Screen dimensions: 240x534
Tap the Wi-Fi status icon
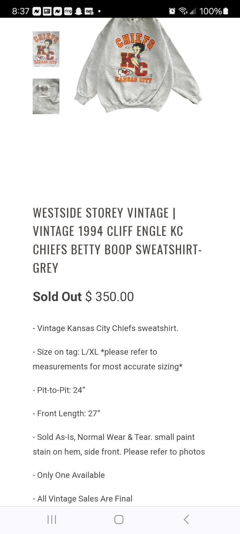pyautogui.click(x=183, y=11)
